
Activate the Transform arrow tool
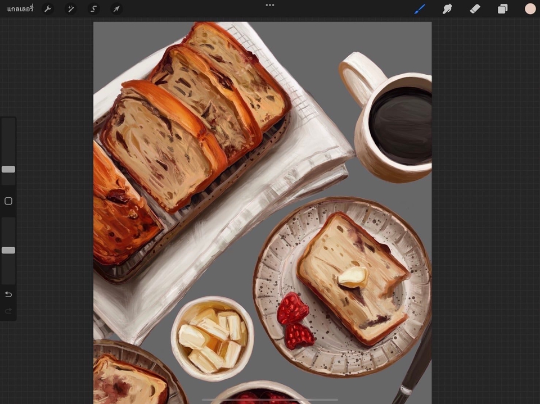pyautogui.click(x=116, y=9)
